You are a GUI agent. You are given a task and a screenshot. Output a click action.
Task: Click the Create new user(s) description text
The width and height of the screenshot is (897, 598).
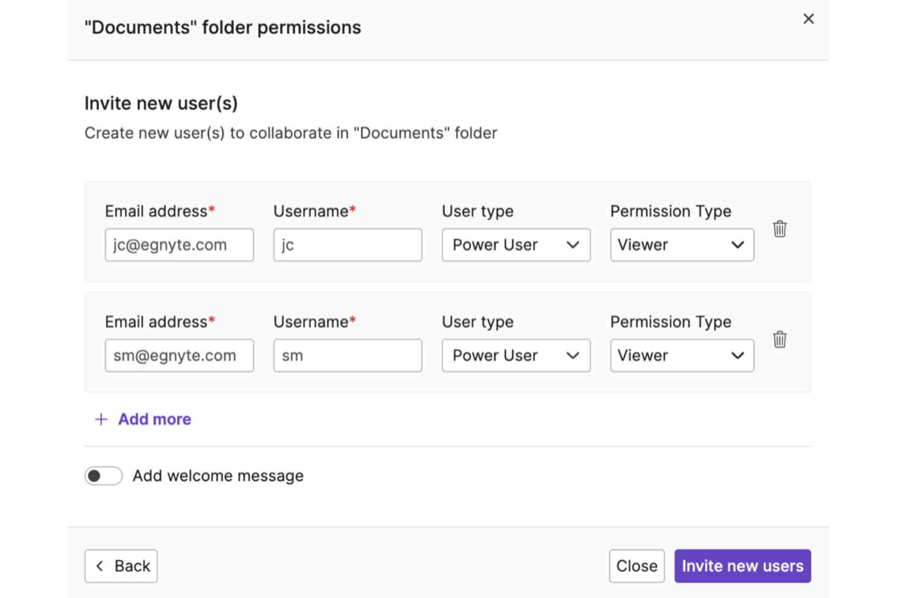(x=291, y=133)
